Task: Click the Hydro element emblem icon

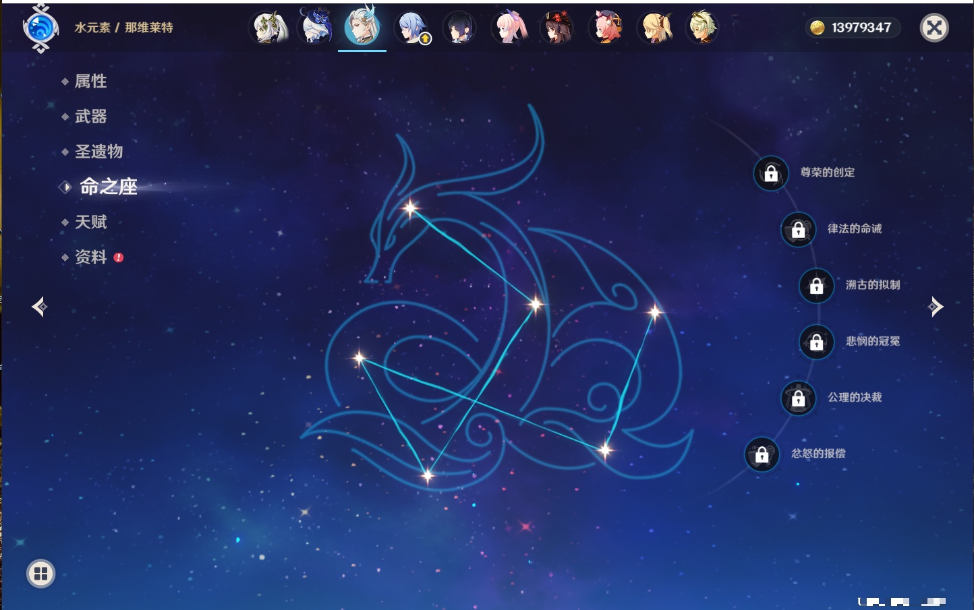Action: click(40, 28)
